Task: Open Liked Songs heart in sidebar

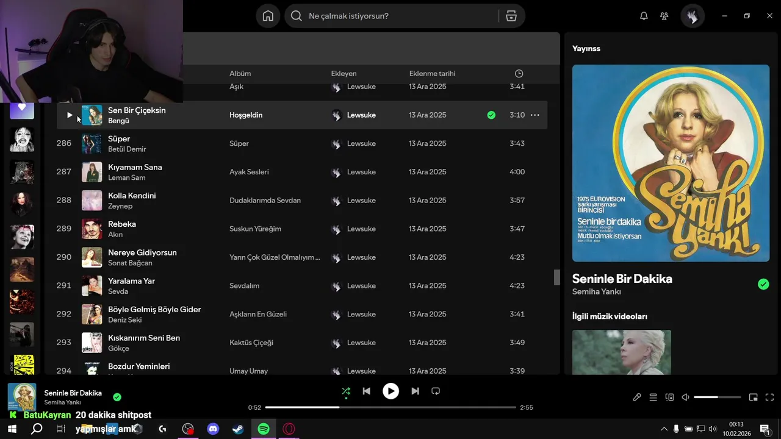Action: [x=22, y=109]
